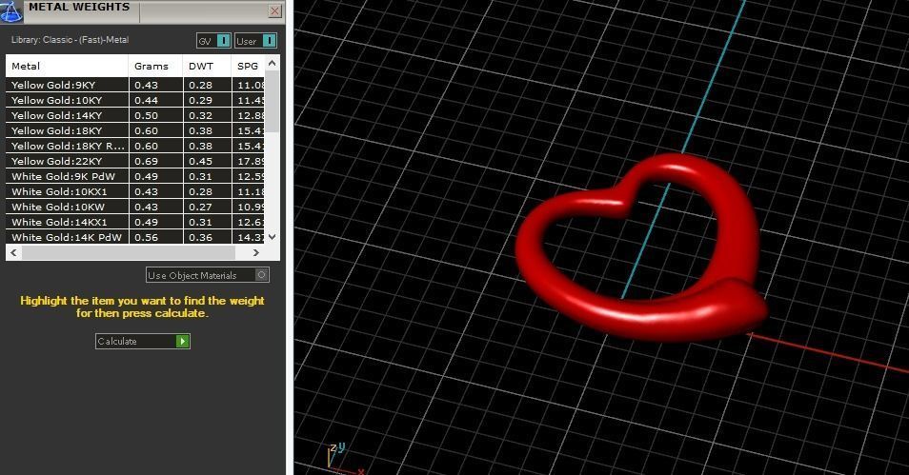Click the Metal column header

point(67,66)
